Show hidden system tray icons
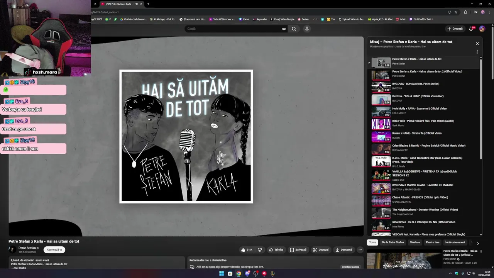Screen dimensions: 494x278 pos(450,273)
